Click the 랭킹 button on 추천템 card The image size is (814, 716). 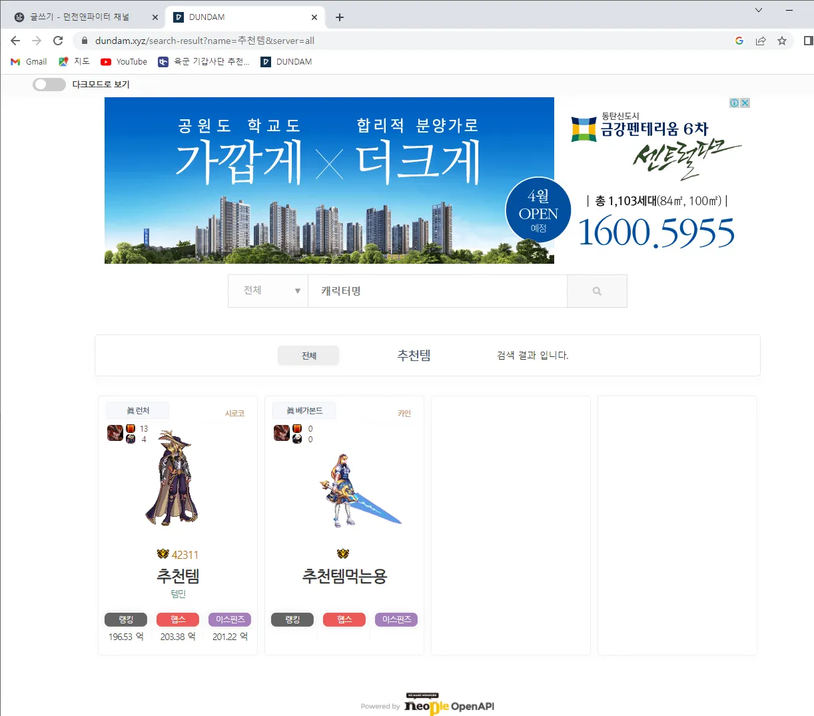pos(126,619)
